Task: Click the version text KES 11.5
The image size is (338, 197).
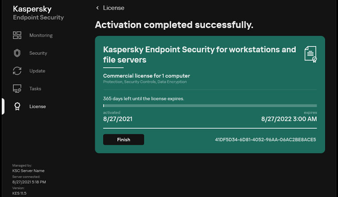Action: 19,193
